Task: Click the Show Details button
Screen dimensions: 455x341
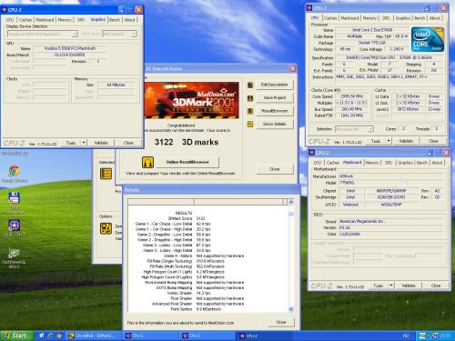Action: [275, 124]
